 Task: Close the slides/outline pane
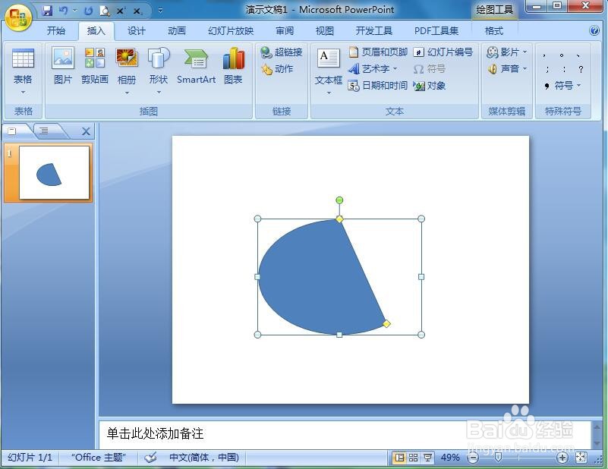tap(86, 131)
